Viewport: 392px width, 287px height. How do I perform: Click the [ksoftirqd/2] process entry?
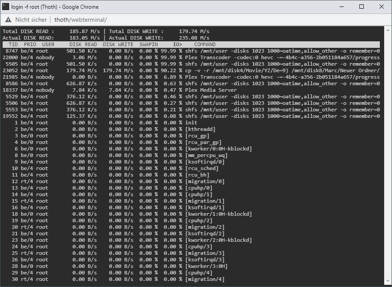(x=205, y=234)
